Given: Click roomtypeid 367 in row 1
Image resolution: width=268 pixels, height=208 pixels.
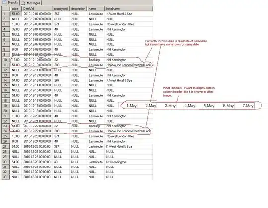Looking at the screenshot, I should pyautogui.click(x=57, y=14).
